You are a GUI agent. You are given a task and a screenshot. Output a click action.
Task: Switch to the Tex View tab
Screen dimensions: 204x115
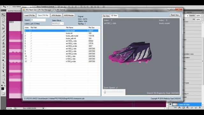pos(106,16)
